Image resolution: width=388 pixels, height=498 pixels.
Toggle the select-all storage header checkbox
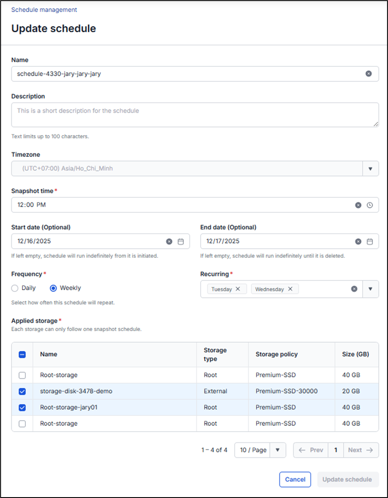(x=22, y=355)
